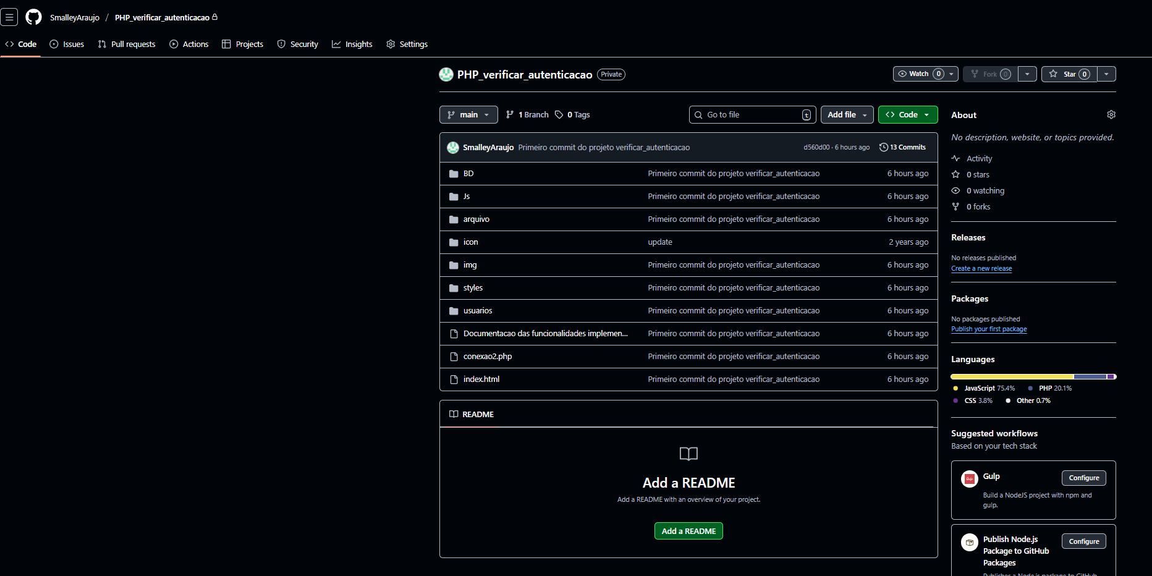Open the index.html file name link
The width and height of the screenshot is (1152, 576).
pyautogui.click(x=481, y=379)
